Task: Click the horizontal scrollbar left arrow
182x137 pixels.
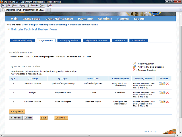Action: [x=1, y=136]
